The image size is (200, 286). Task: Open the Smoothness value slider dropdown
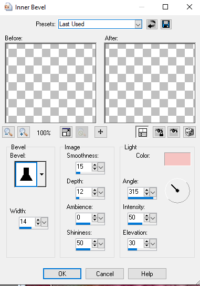pos(101,167)
